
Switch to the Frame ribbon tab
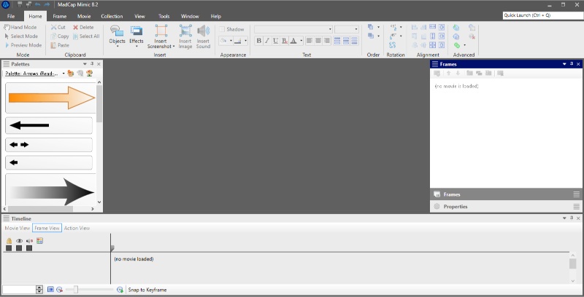(x=60, y=16)
